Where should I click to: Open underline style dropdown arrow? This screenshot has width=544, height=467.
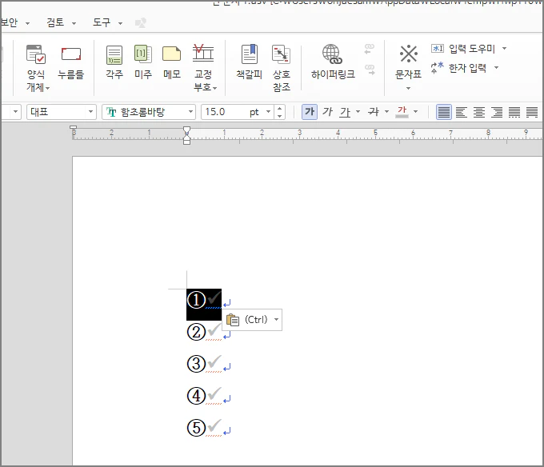[358, 112]
